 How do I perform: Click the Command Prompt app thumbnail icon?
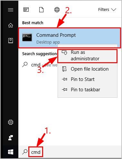coord(27,37)
